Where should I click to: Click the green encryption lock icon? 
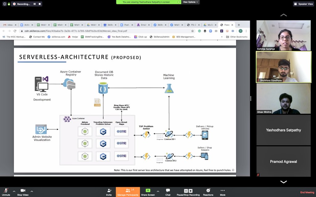tap(9, 4)
